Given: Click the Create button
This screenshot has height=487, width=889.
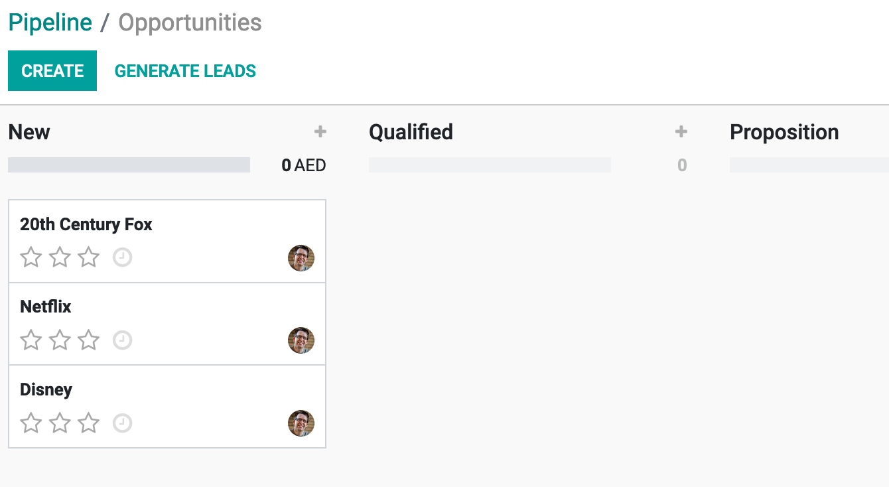Looking at the screenshot, I should [52, 71].
